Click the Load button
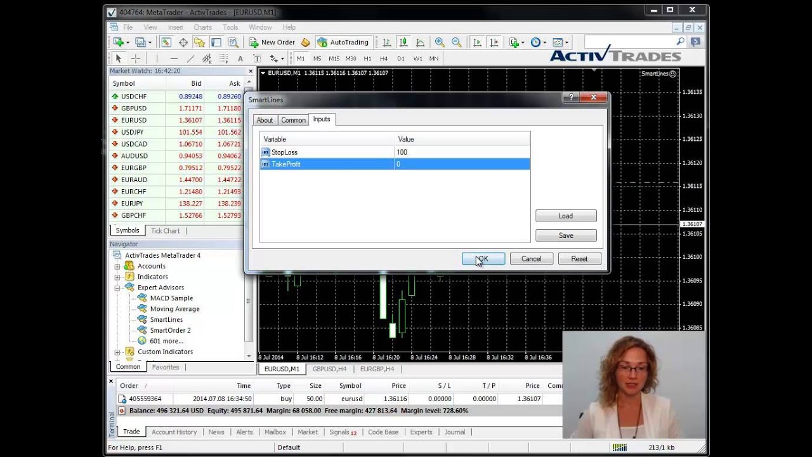Screen dimensions: 812x457 tap(566, 216)
